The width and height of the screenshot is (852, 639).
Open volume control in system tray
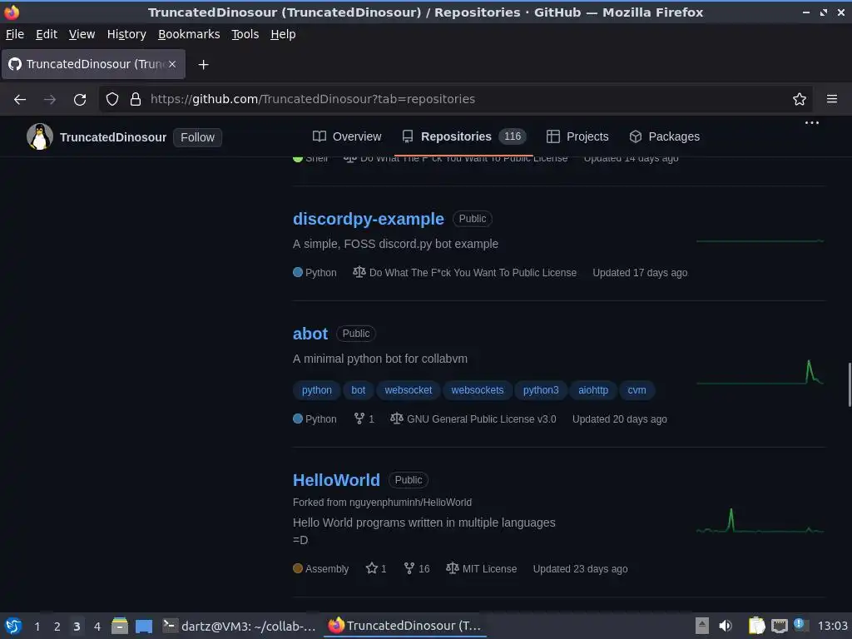pos(726,626)
